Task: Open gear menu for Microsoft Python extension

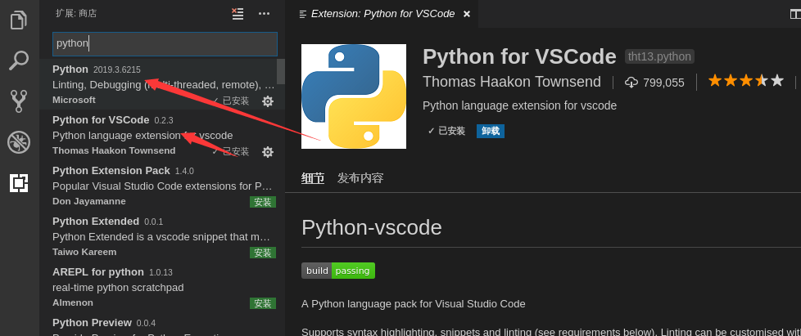Action: click(268, 101)
